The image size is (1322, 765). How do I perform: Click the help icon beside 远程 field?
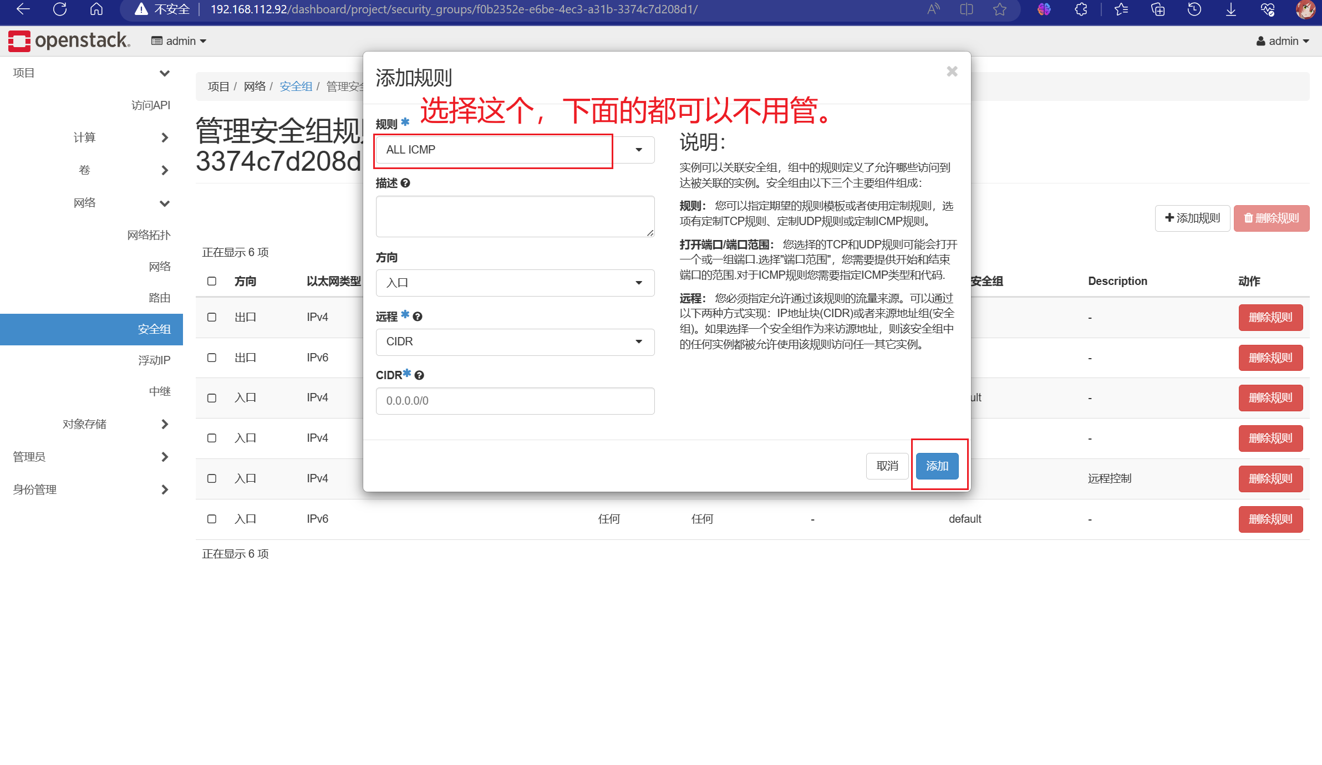(417, 317)
